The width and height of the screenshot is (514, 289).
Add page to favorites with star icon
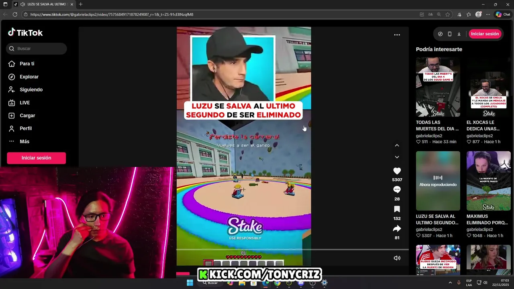(447, 14)
